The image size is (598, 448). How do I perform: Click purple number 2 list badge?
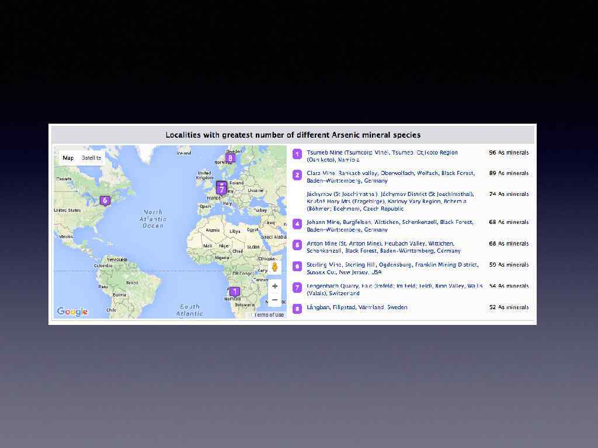297,175
